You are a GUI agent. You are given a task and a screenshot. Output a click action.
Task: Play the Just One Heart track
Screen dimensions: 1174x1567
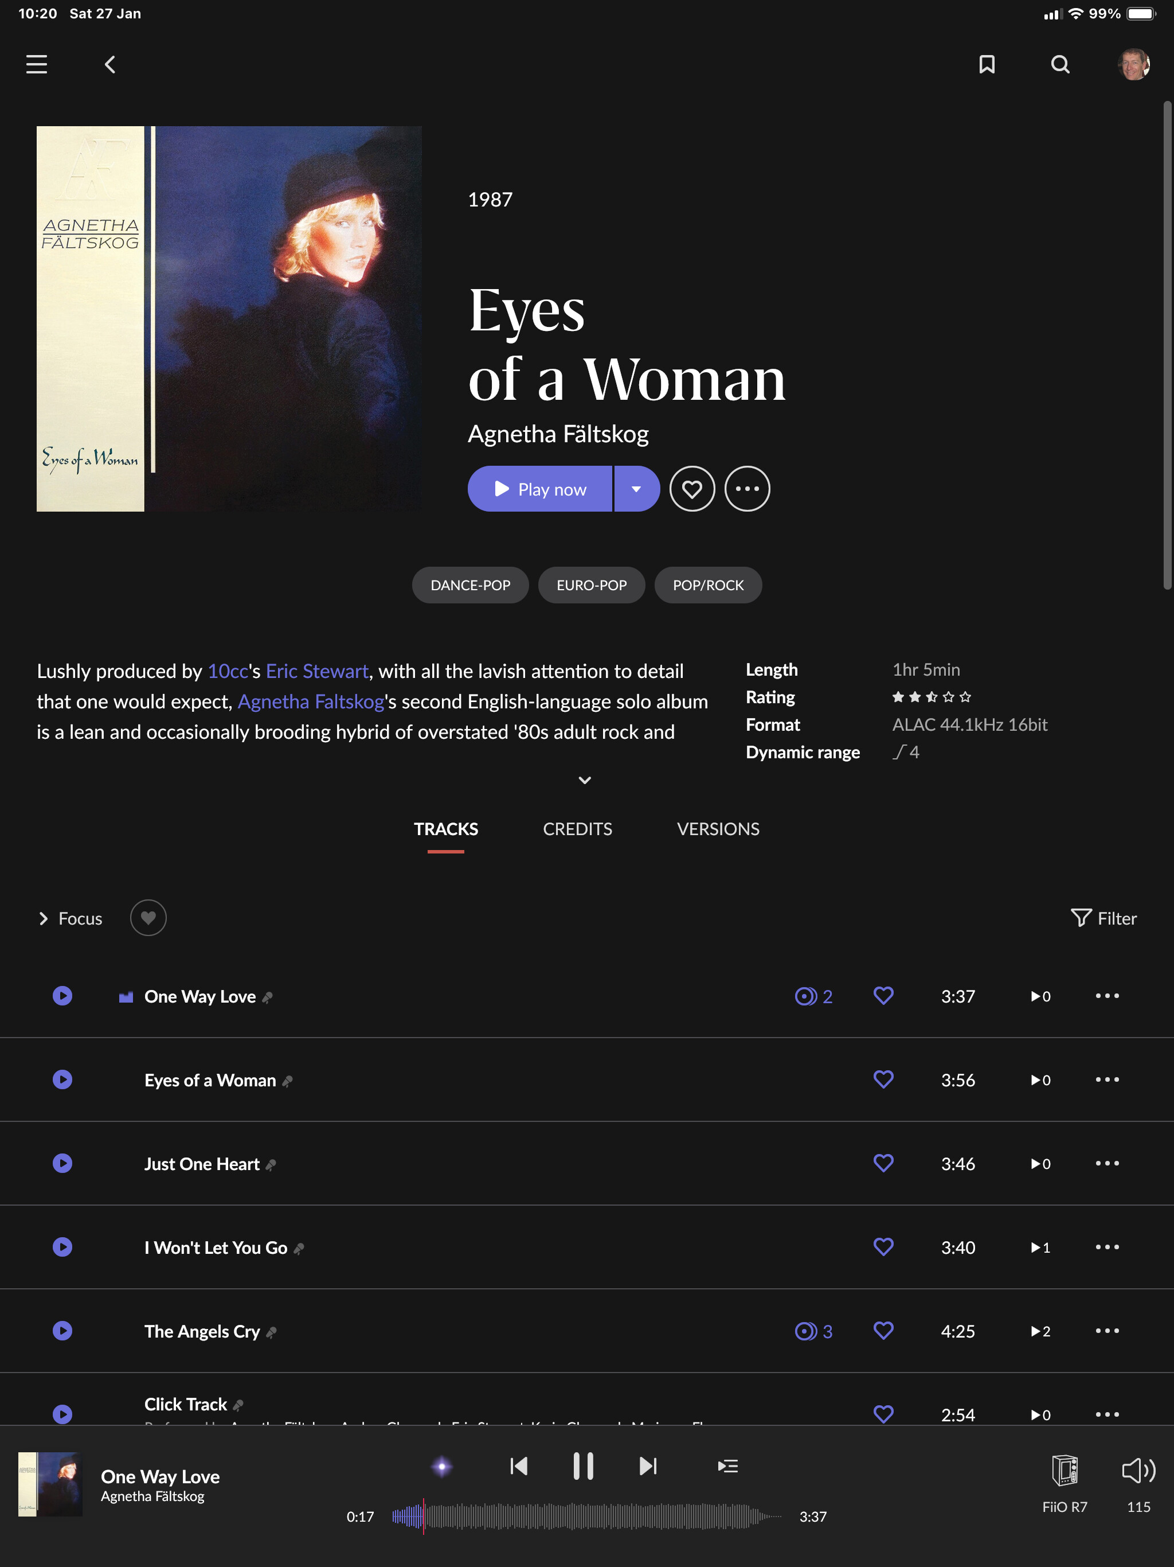click(x=62, y=1163)
